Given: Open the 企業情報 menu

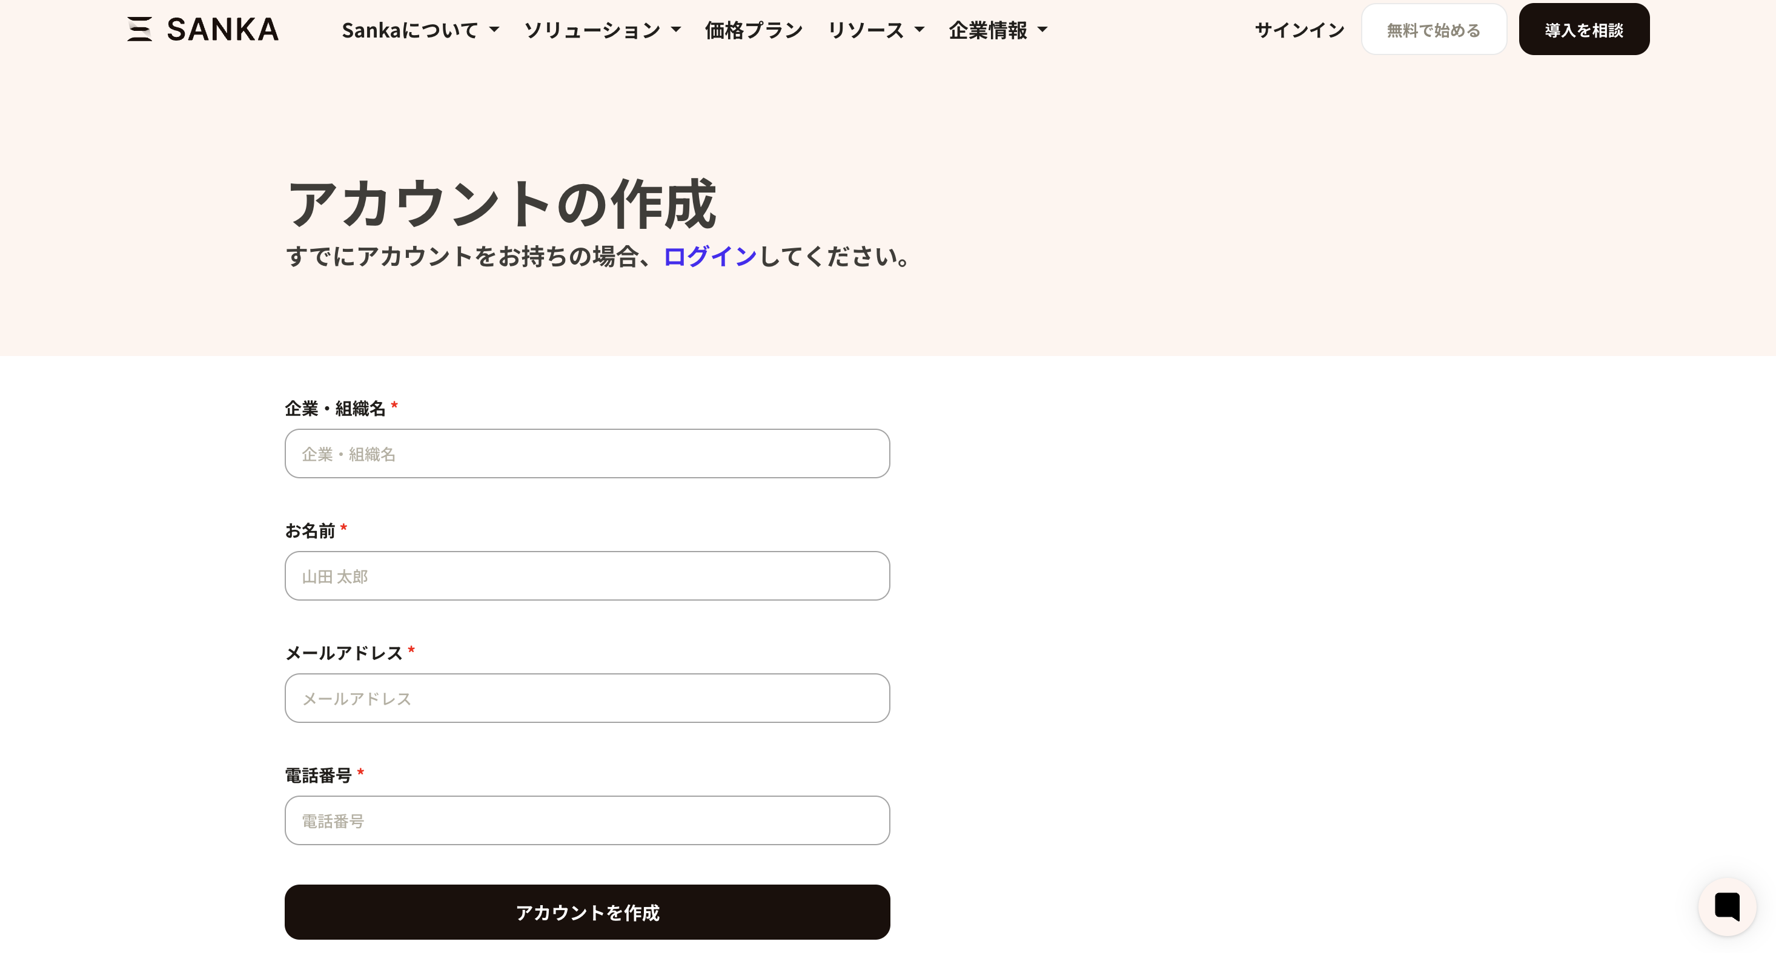Looking at the screenshot, I should click(x=987, y=30).
